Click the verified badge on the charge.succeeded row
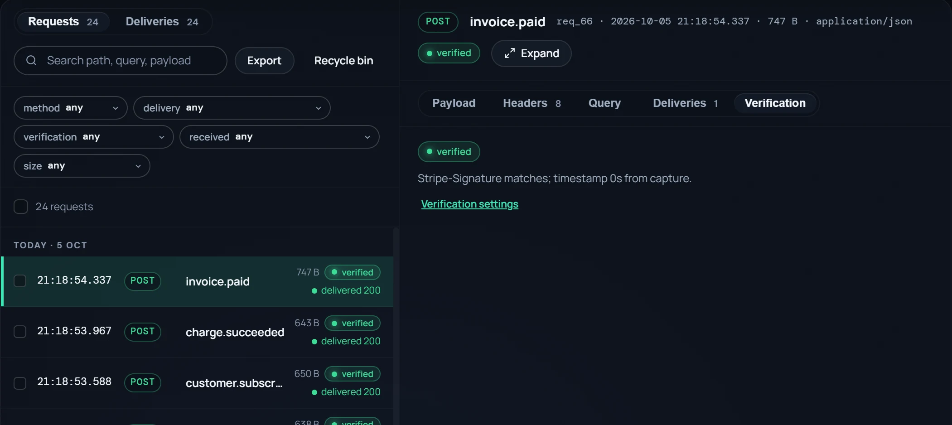This screenshot has width=952, height=425. point(352,323)
